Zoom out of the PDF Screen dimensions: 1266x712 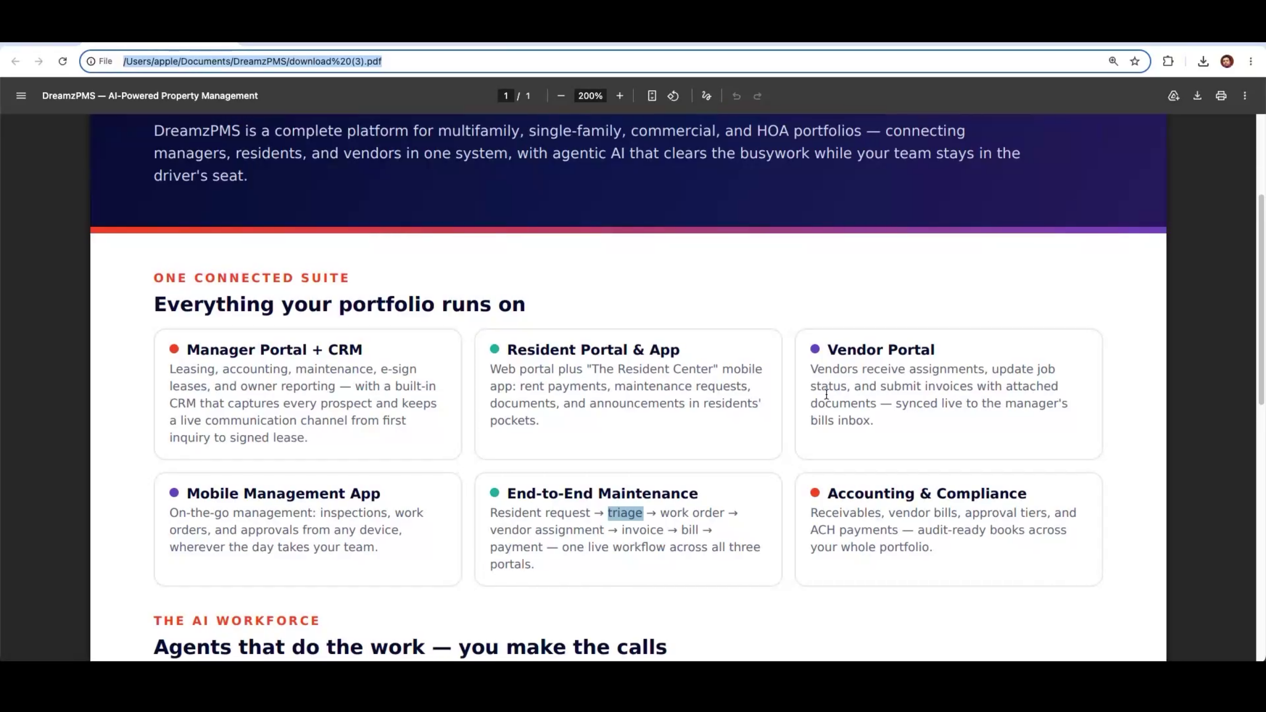pos(561,95)
